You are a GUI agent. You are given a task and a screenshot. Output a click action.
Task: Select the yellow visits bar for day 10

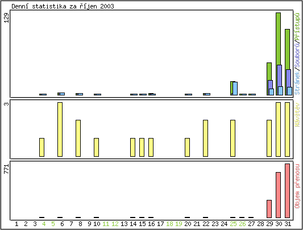(96, 147)
